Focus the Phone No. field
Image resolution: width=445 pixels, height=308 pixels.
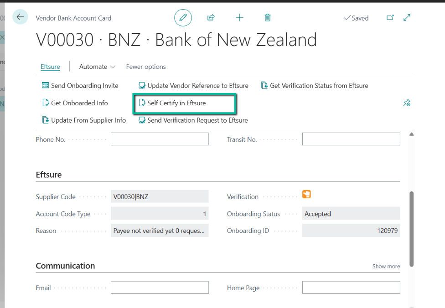coord(160,139)
